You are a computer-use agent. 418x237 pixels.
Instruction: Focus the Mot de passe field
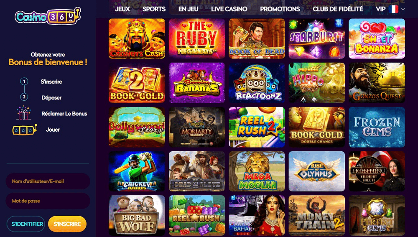(48, 201)
